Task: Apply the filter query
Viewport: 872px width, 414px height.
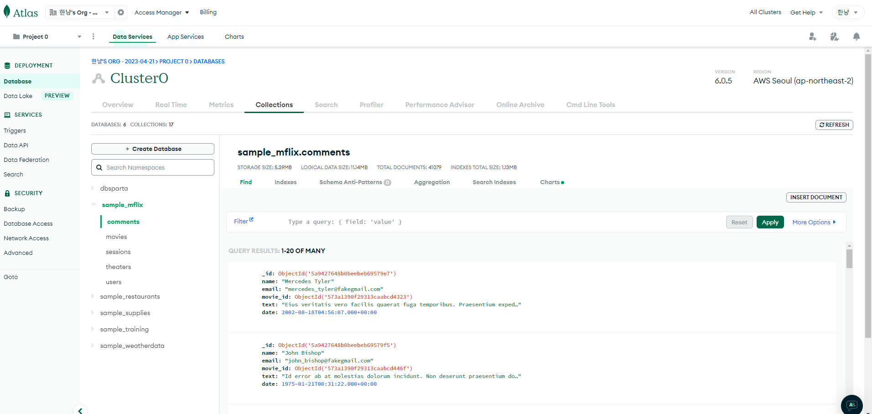Action: (770, 222)
